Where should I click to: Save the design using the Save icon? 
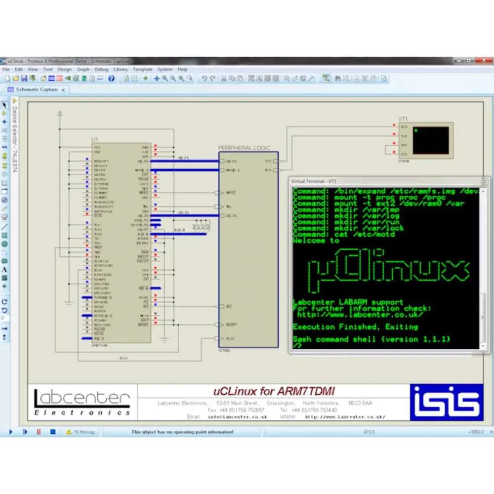click(x=23, y=79)
